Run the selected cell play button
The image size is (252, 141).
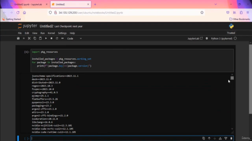tap(46, 38)
